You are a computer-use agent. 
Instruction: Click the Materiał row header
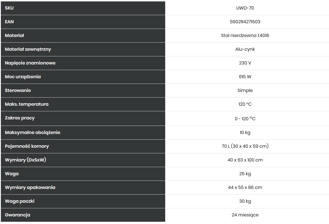click(x=83, y=36)
